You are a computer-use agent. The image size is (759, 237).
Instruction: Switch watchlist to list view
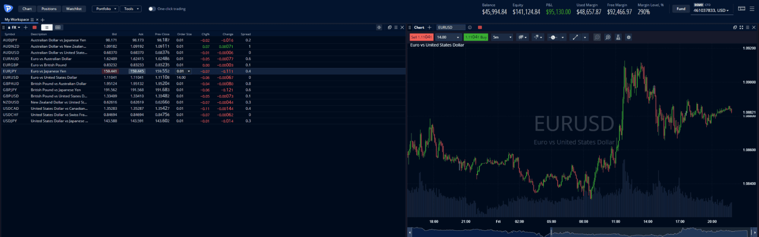point(47,27)
